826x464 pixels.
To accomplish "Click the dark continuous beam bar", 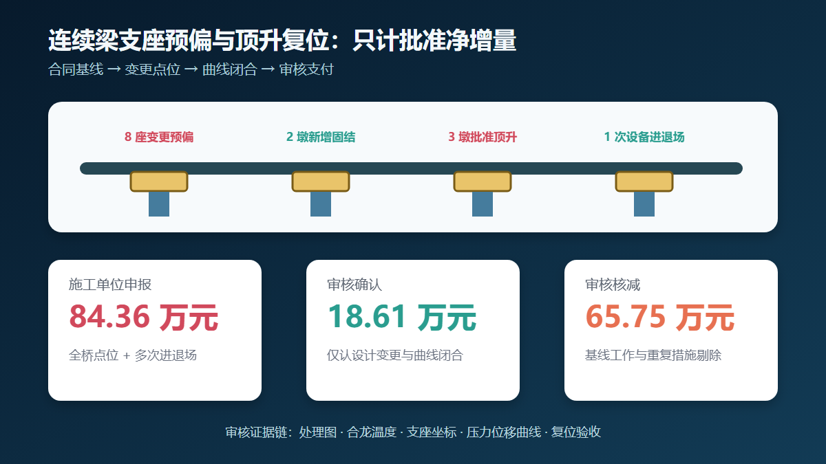I will (411, 168).
